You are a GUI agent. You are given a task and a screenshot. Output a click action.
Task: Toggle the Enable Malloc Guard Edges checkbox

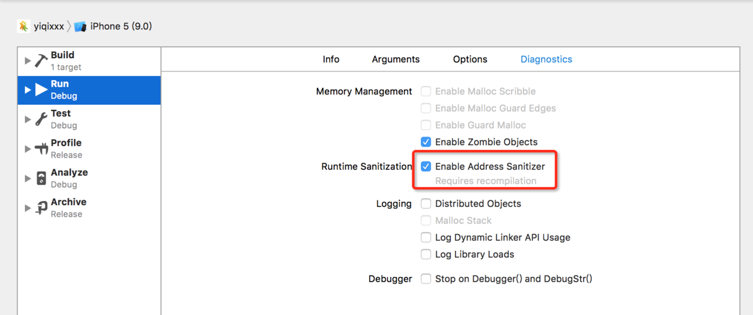click(426, 108)
